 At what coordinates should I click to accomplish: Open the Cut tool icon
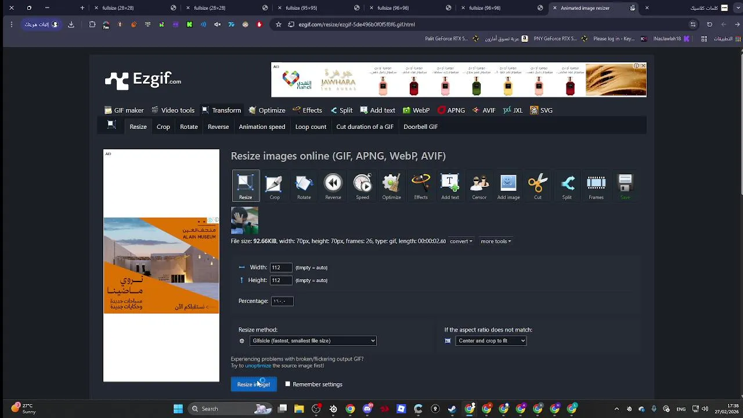click(x=538, y=186)
